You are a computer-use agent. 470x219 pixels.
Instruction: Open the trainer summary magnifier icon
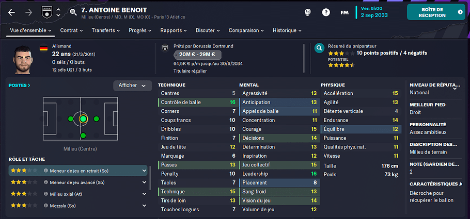(x=320, y=48)
